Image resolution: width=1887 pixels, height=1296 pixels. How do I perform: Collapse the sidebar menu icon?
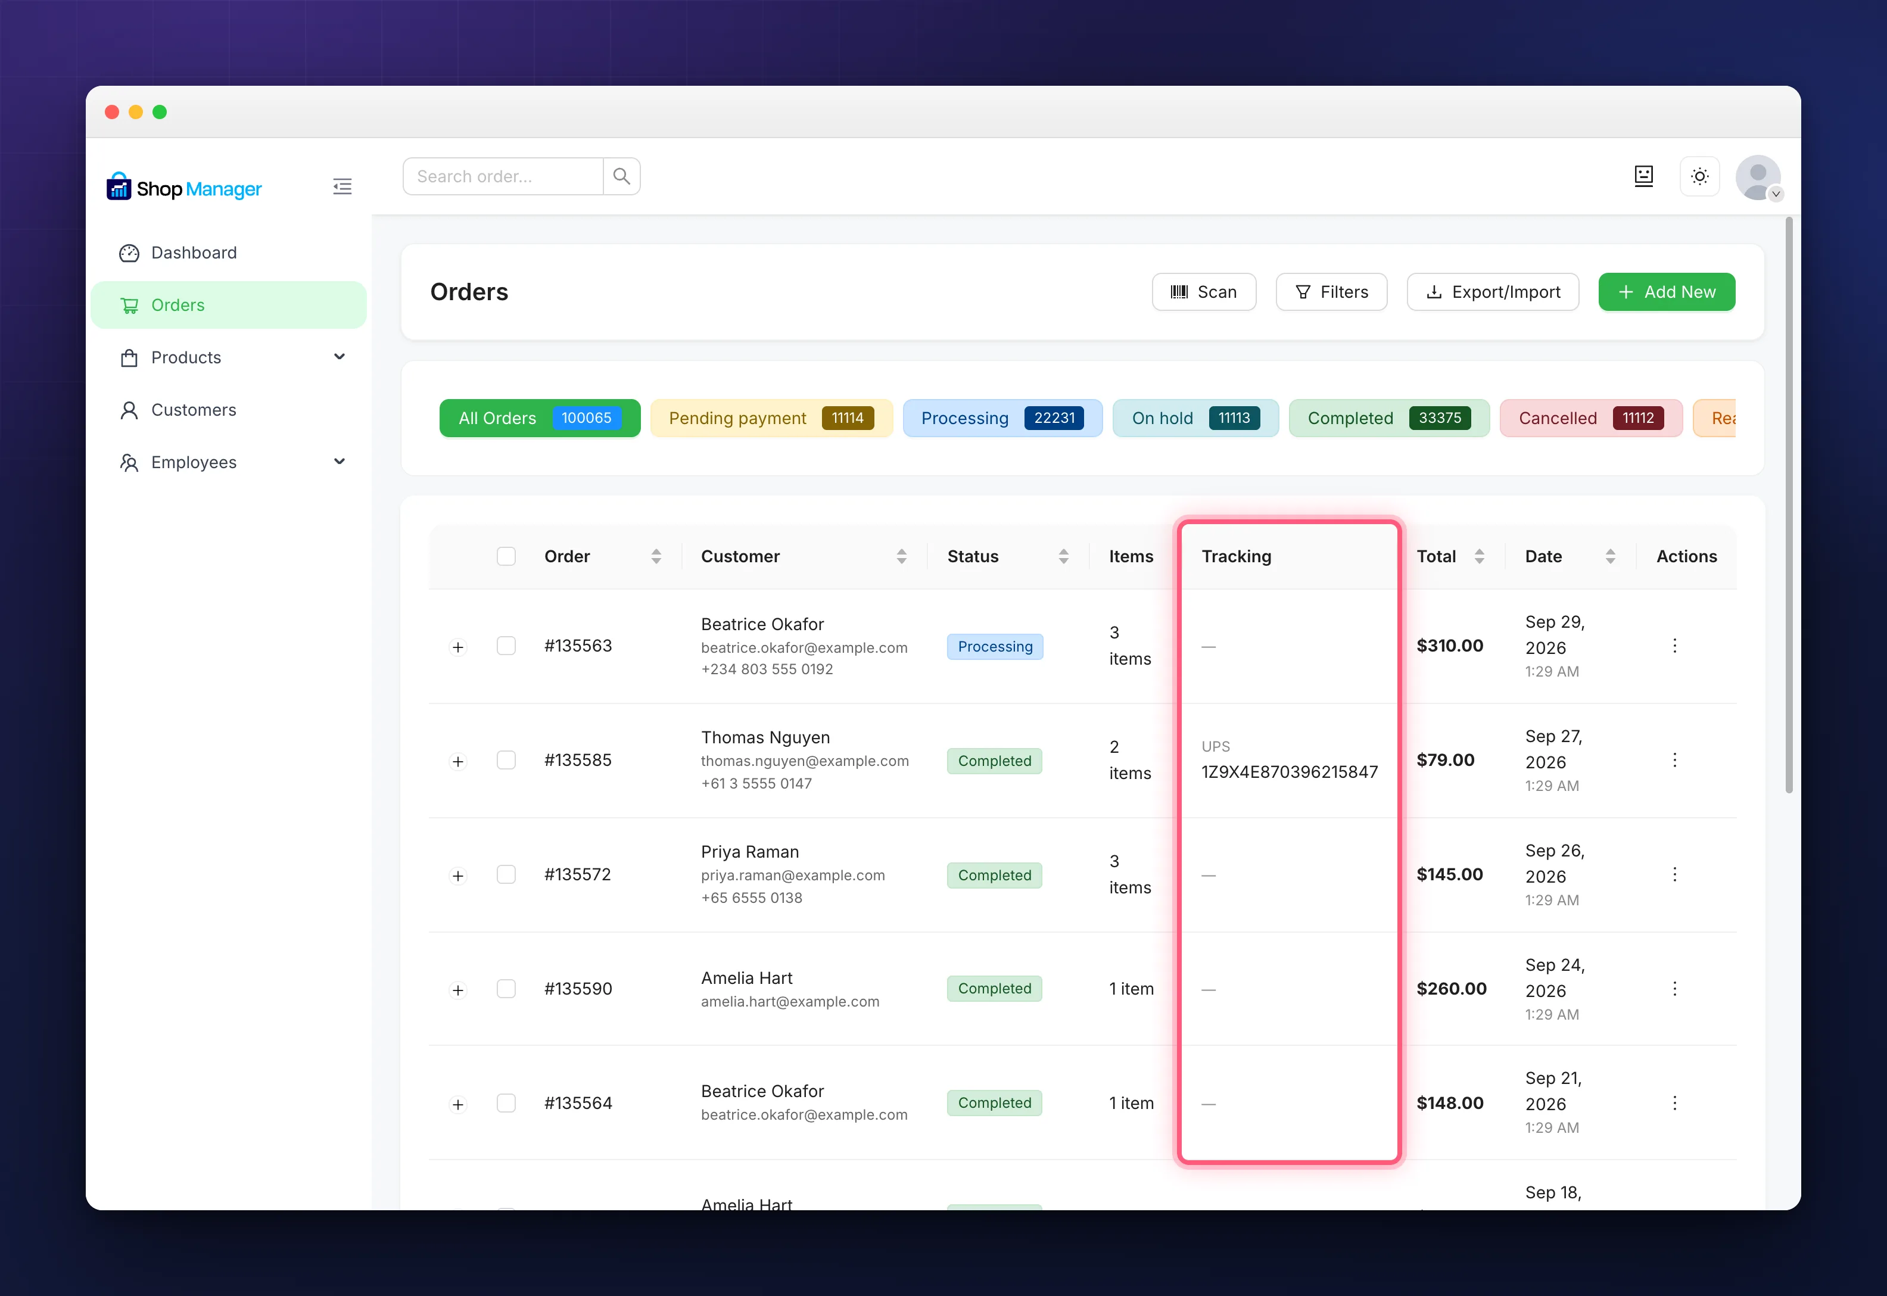pyautogui.click(x=342, y=187)
